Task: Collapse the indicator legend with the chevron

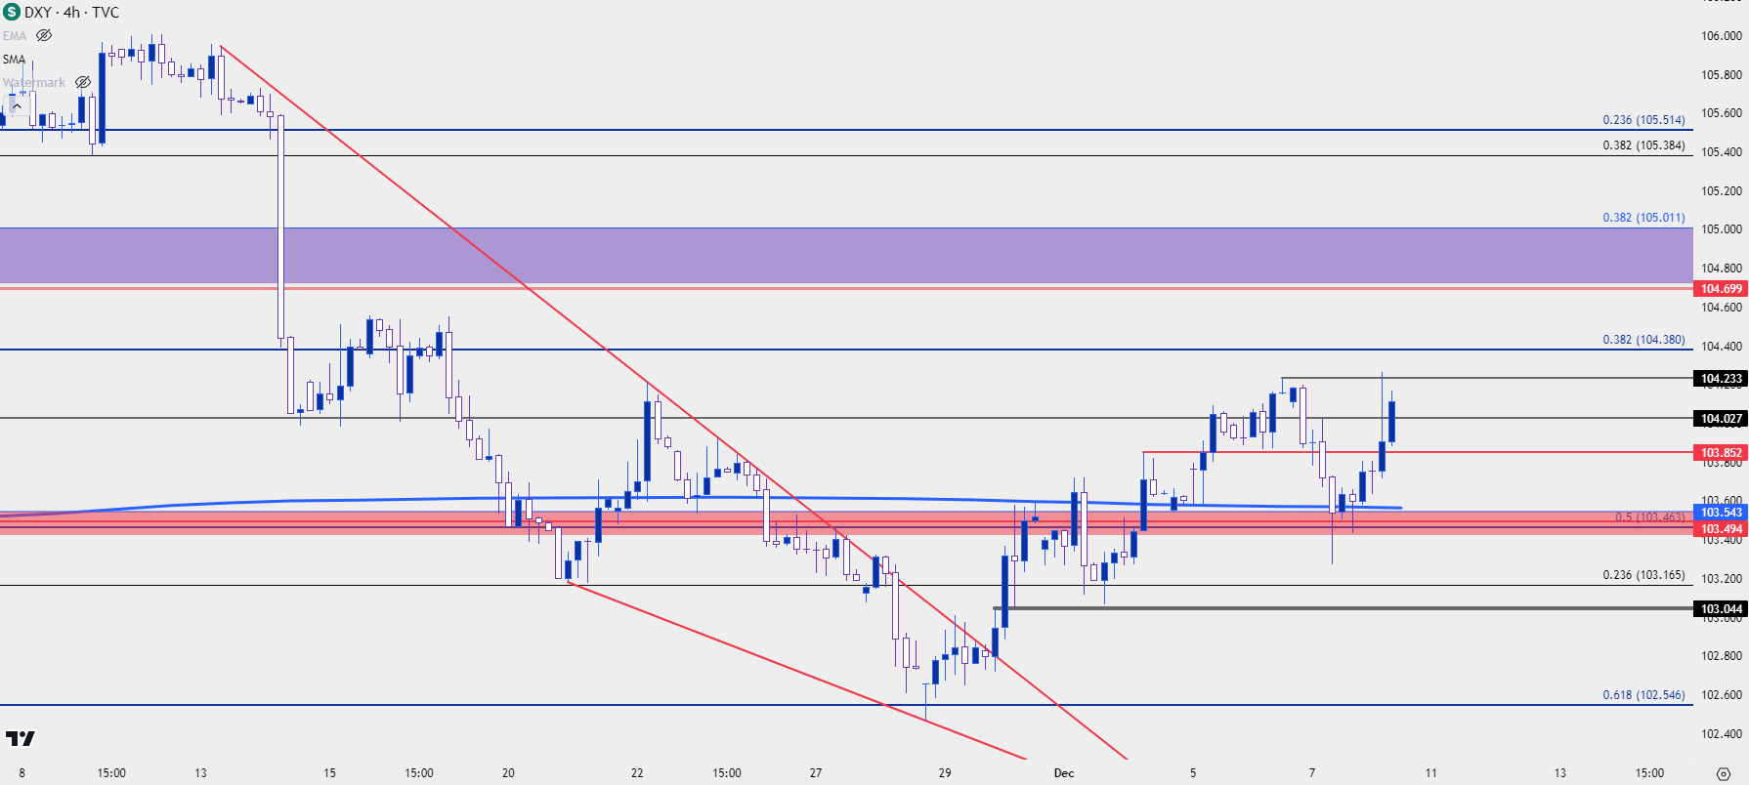Action: (x=17, y=105)
